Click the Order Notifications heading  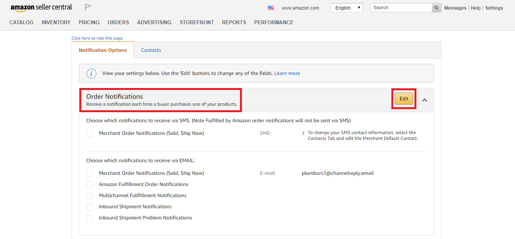pyautogui.click(x=114, y=96)
